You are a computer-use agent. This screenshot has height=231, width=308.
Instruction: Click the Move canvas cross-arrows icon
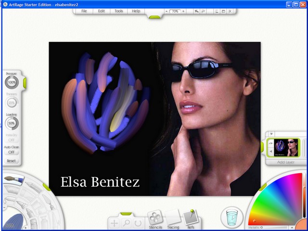pos(114,223)
